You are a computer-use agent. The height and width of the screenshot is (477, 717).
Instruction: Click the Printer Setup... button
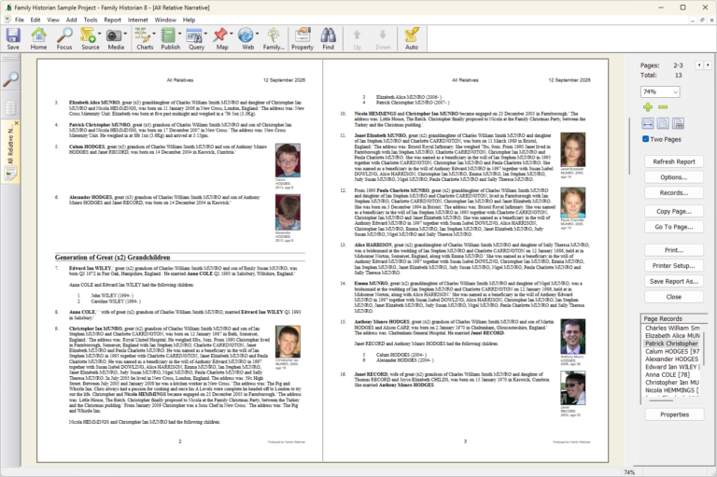(x=673, y=266)
